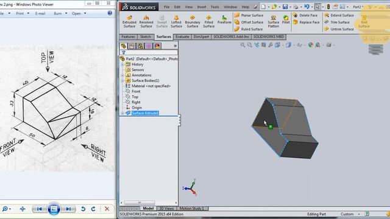Select the Boundary Surface tool
The width and height of the screenshot is (390, 219).
coord(193,21)
